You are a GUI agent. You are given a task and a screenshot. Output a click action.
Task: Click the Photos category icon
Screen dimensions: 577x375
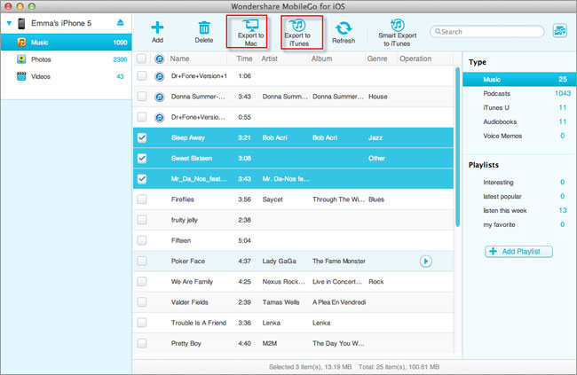tap(21, 59)
